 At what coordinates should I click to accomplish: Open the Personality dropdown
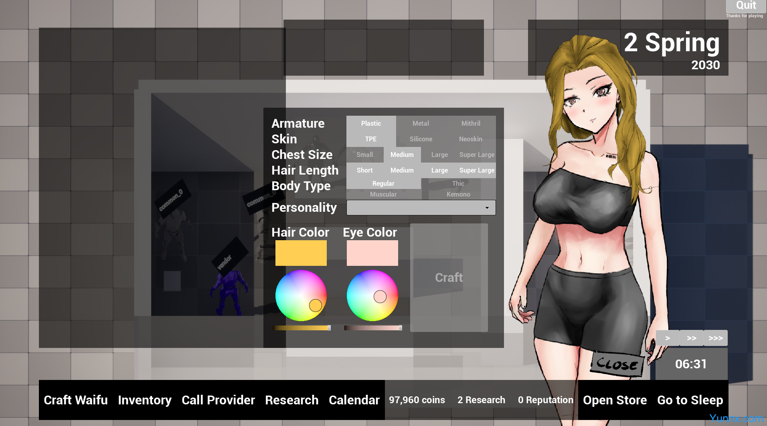421,208
